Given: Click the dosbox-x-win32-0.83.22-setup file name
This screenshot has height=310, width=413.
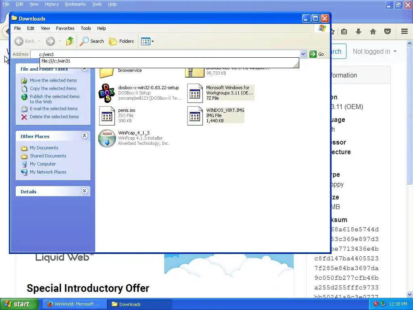Looking at the screenshot, I should pos(148,88).
